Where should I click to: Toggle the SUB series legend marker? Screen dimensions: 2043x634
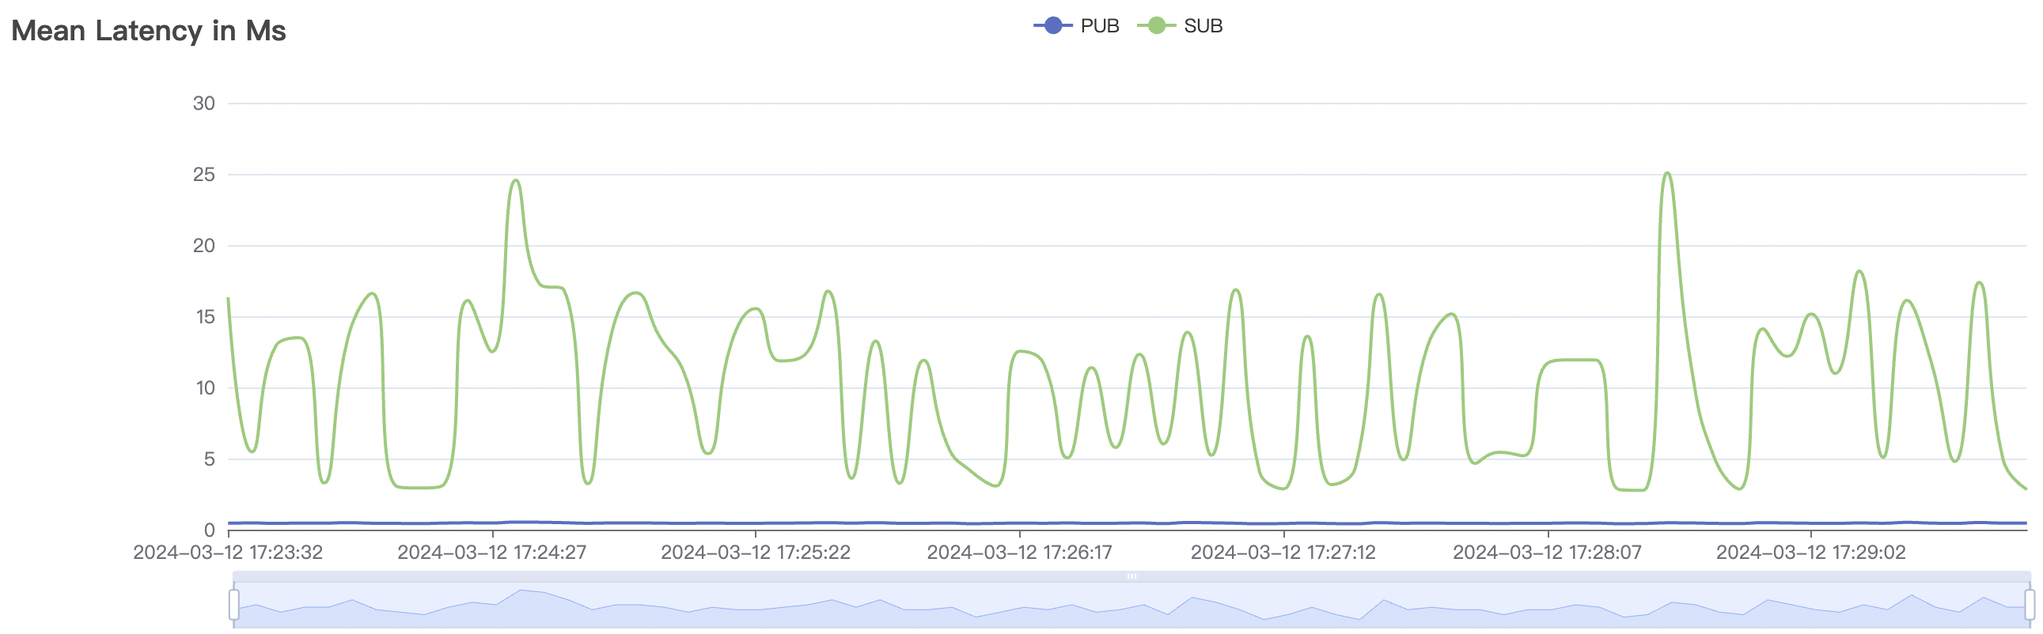1155,26
